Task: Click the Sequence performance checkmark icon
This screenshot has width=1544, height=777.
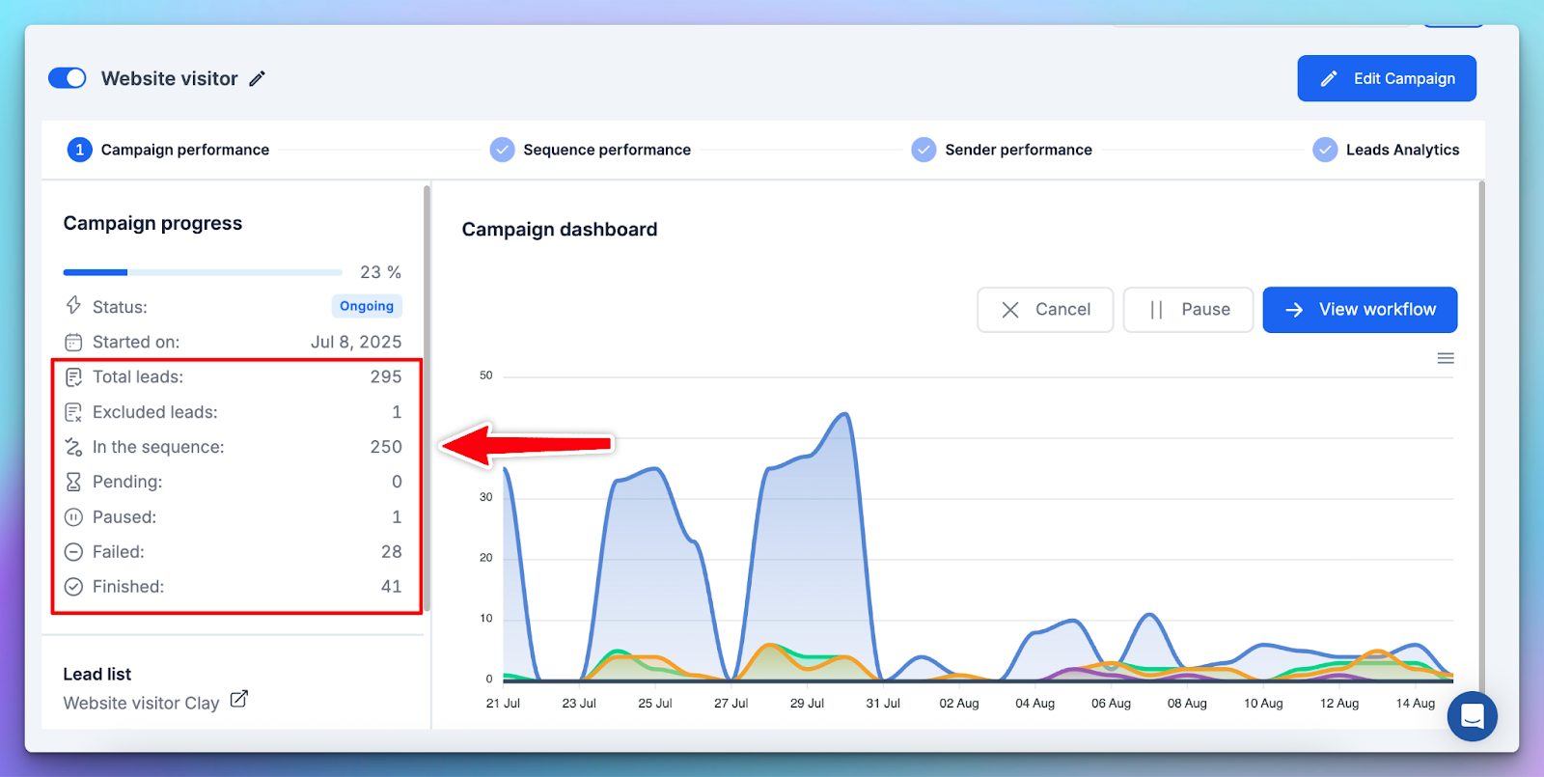Action: tap(502, 150)
